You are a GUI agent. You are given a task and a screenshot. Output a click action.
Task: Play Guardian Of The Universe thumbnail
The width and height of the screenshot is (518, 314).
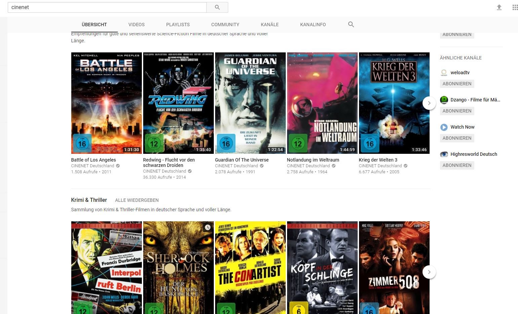[x=250, y=103]
